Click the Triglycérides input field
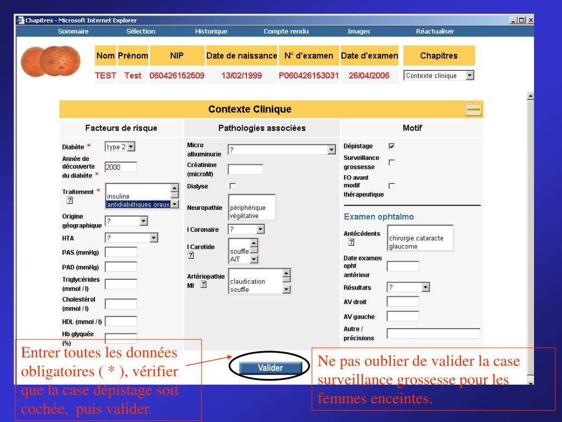The image size is (562, 422). point(121,284)
